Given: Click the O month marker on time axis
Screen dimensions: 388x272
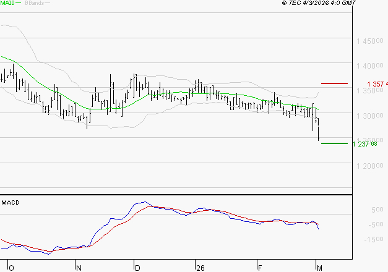Looking at the screenshot, I should tap(11, 268).
